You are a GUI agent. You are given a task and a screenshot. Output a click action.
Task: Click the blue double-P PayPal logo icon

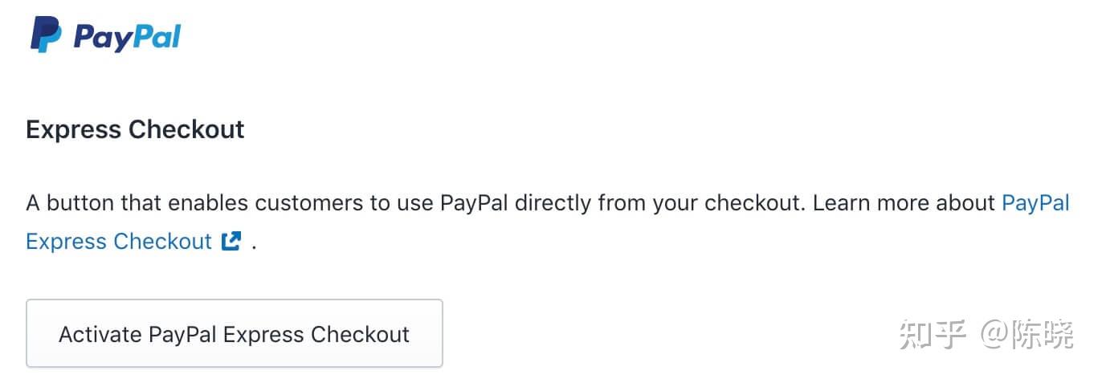[46, 35]
